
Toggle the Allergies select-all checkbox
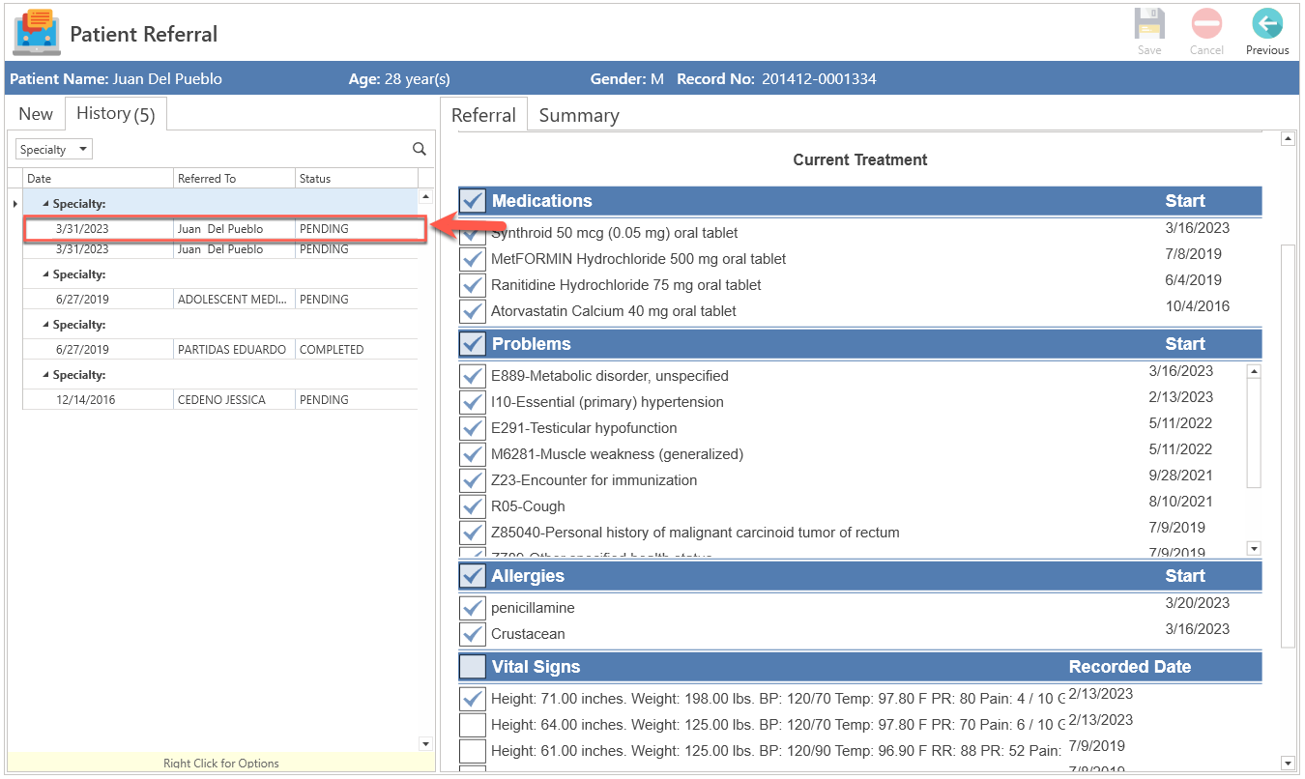coord(473,576)
